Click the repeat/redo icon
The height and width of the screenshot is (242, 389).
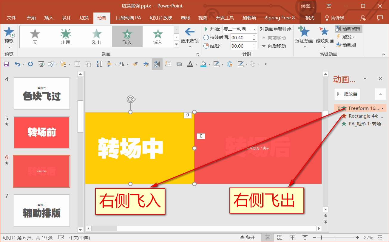pos(30,64)
